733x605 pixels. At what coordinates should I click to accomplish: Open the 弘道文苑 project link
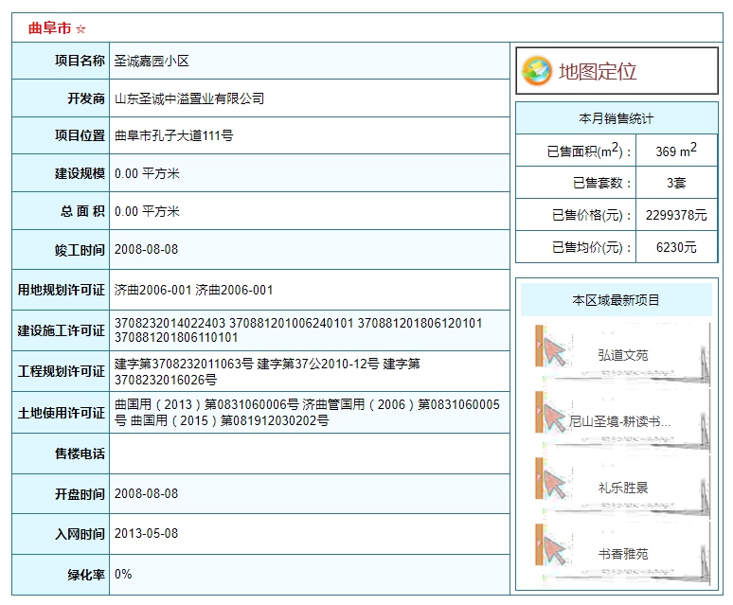tap(623, 355)
